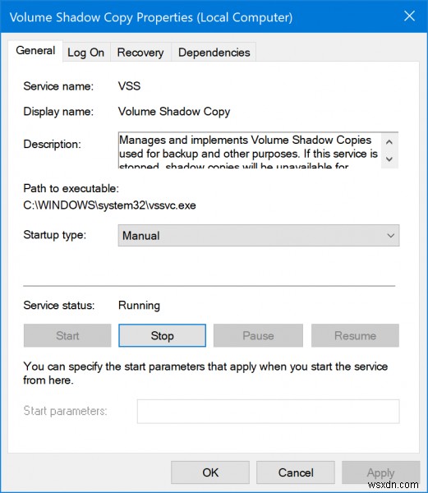The image size is (428, 493).
Task: Click the disabled Pause button
Action: [x=258, y=335]
